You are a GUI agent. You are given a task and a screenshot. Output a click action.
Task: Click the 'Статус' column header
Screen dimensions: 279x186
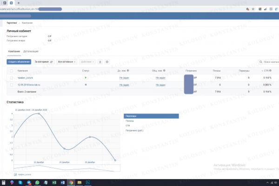(x=86, y=71)
